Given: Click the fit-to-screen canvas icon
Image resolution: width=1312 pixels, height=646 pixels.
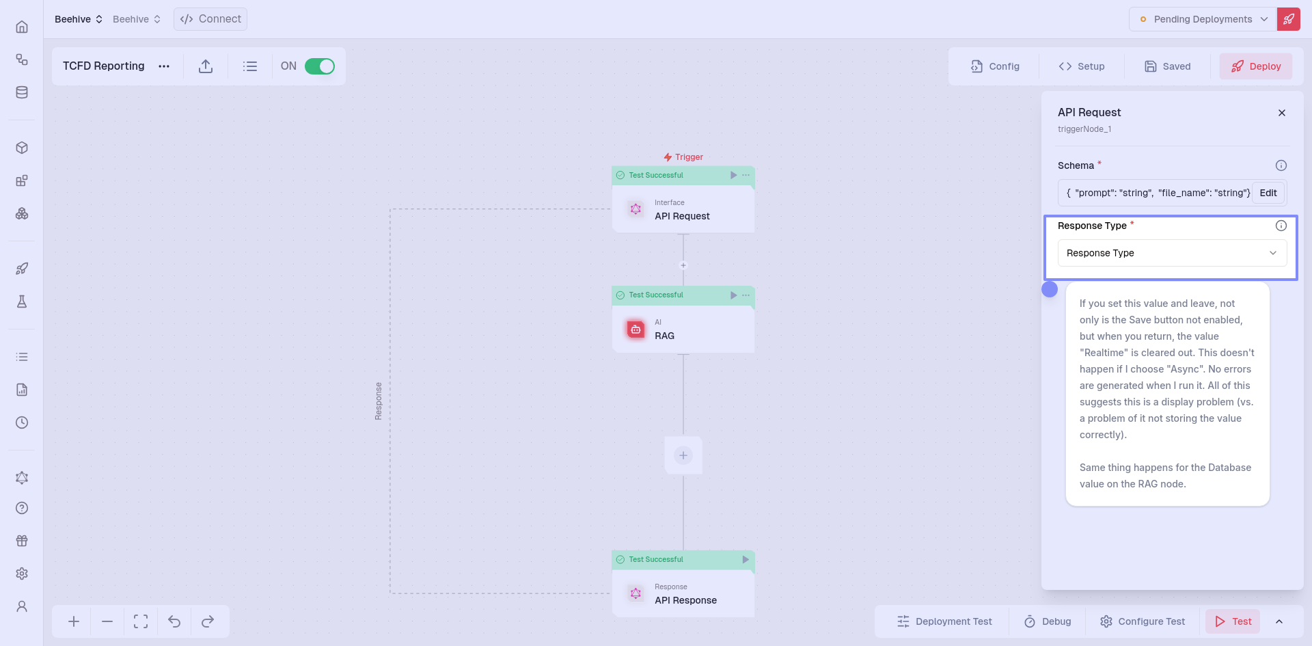Looking at the screenshot, I should (141, 621).
